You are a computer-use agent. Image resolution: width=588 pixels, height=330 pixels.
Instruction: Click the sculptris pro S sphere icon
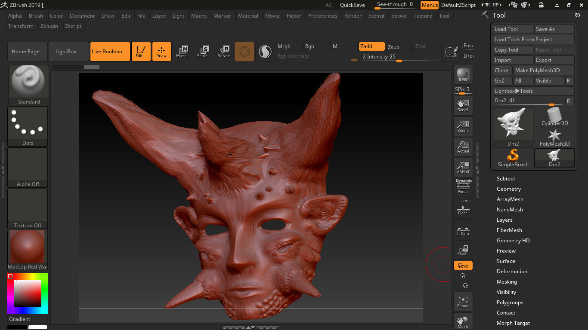click(x=265, y=52)
